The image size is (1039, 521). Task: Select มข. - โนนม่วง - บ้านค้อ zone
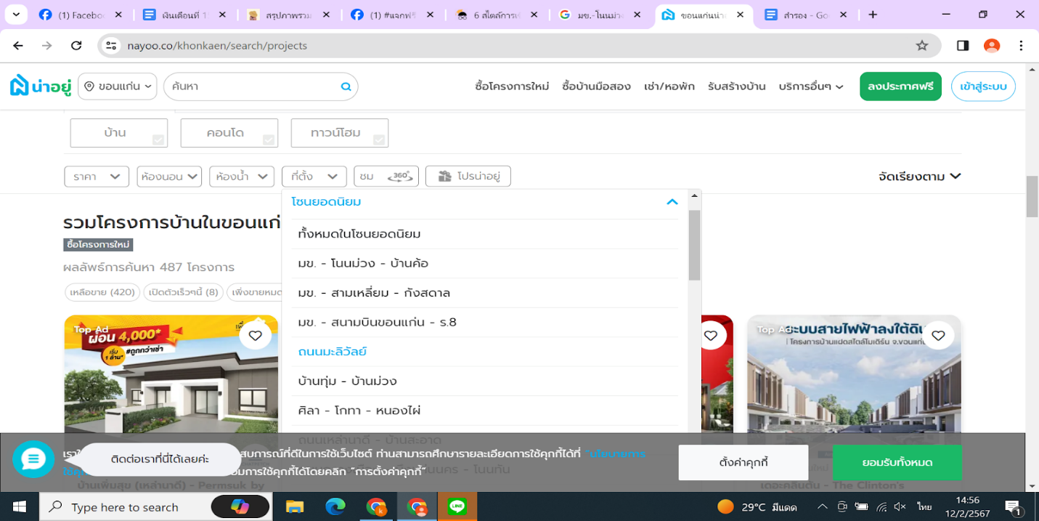485,263
